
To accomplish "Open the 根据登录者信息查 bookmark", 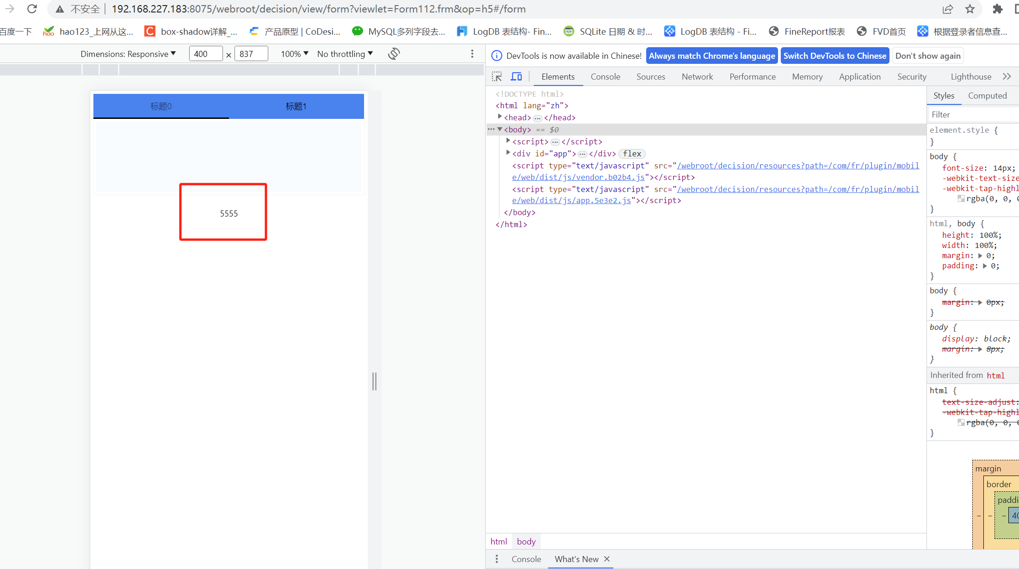I will point(963,31).
